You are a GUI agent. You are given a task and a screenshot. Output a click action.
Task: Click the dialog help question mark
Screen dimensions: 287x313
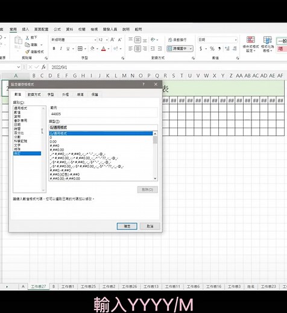[143, 84]
